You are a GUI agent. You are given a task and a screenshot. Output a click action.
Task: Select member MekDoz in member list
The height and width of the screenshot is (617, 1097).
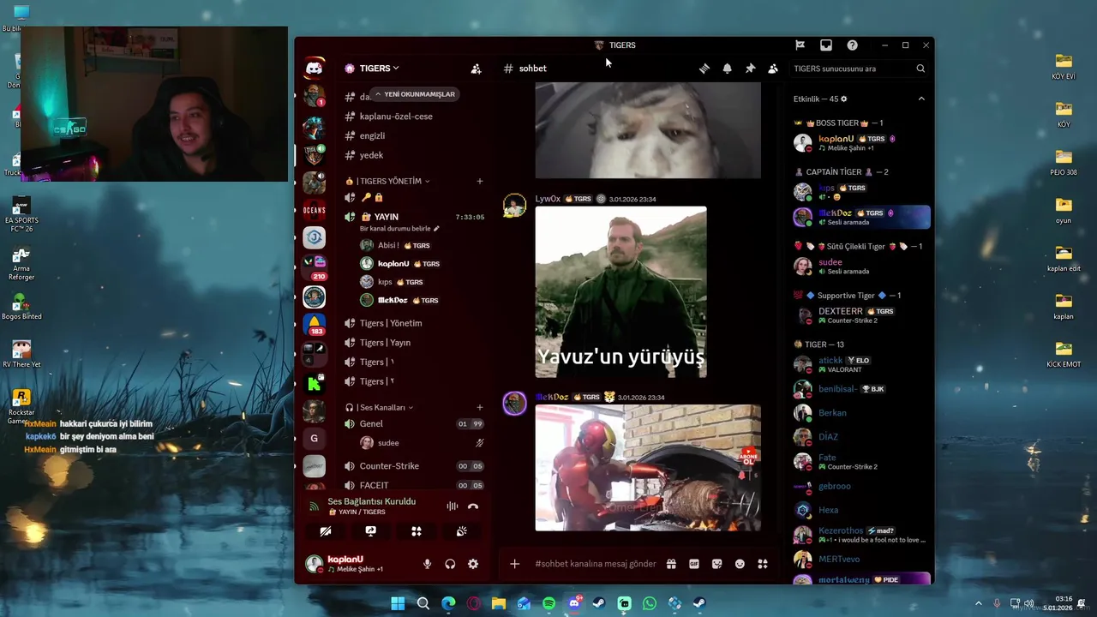pyautogui.click(x=860, y=217)
